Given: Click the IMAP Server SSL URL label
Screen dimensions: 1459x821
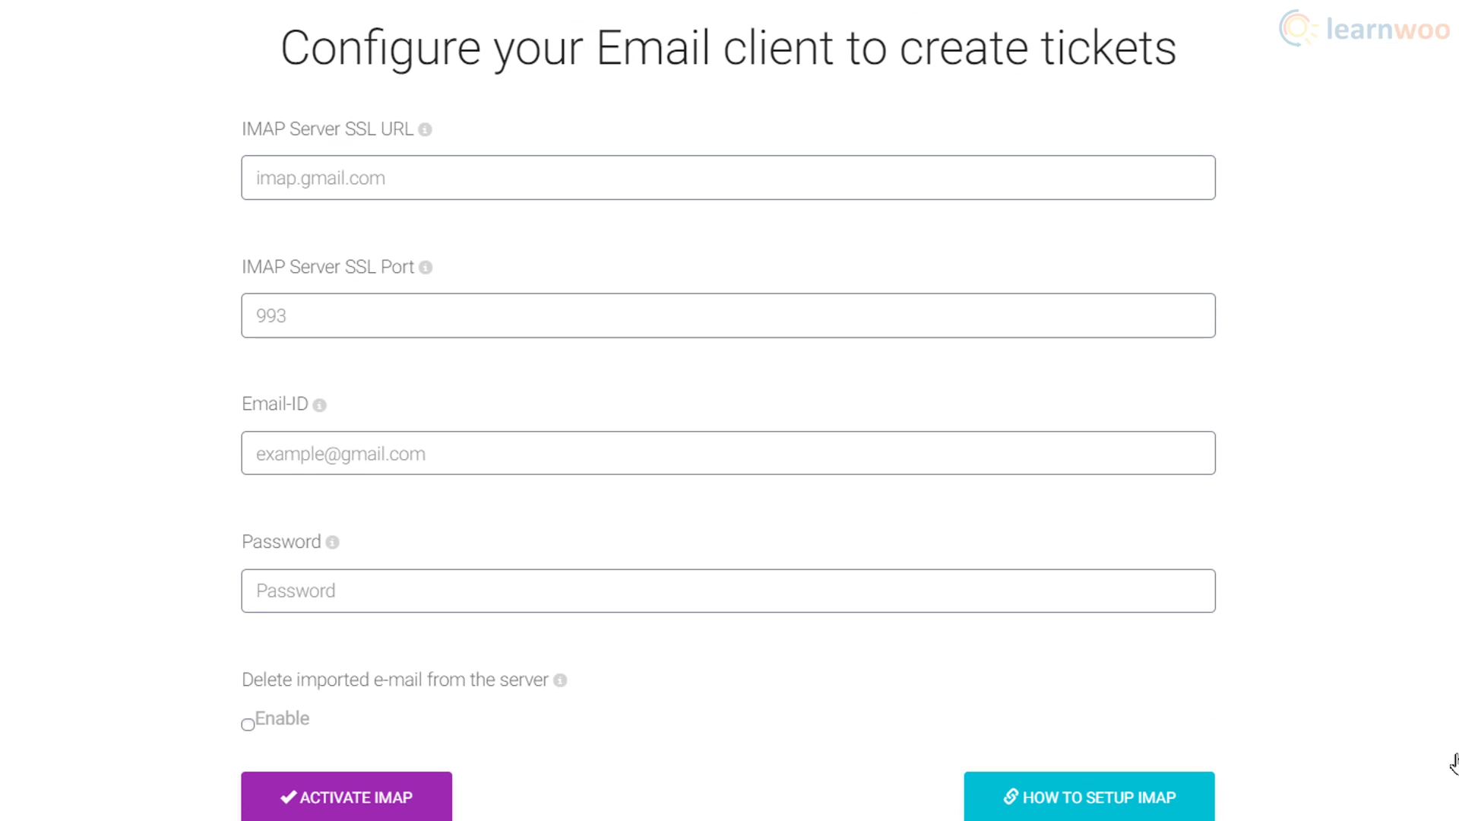Looking at the screenshot, I should pos(328,129).
